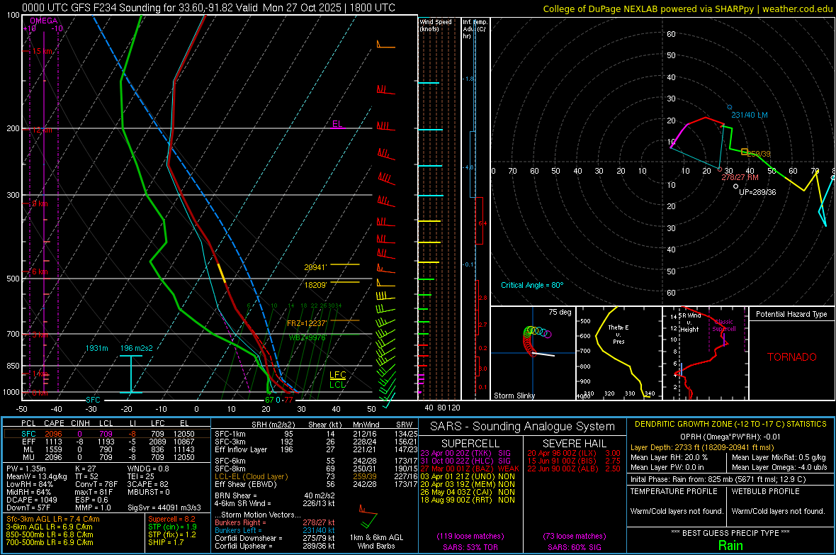Click the '6 km' height marker
The width and height of the screenshot is (836, 555).
40,271
